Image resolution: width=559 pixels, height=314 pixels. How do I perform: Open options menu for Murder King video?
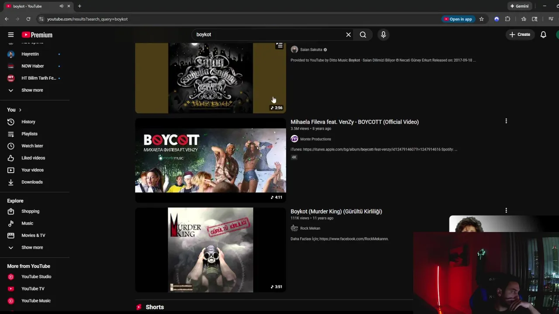[506, 211]
